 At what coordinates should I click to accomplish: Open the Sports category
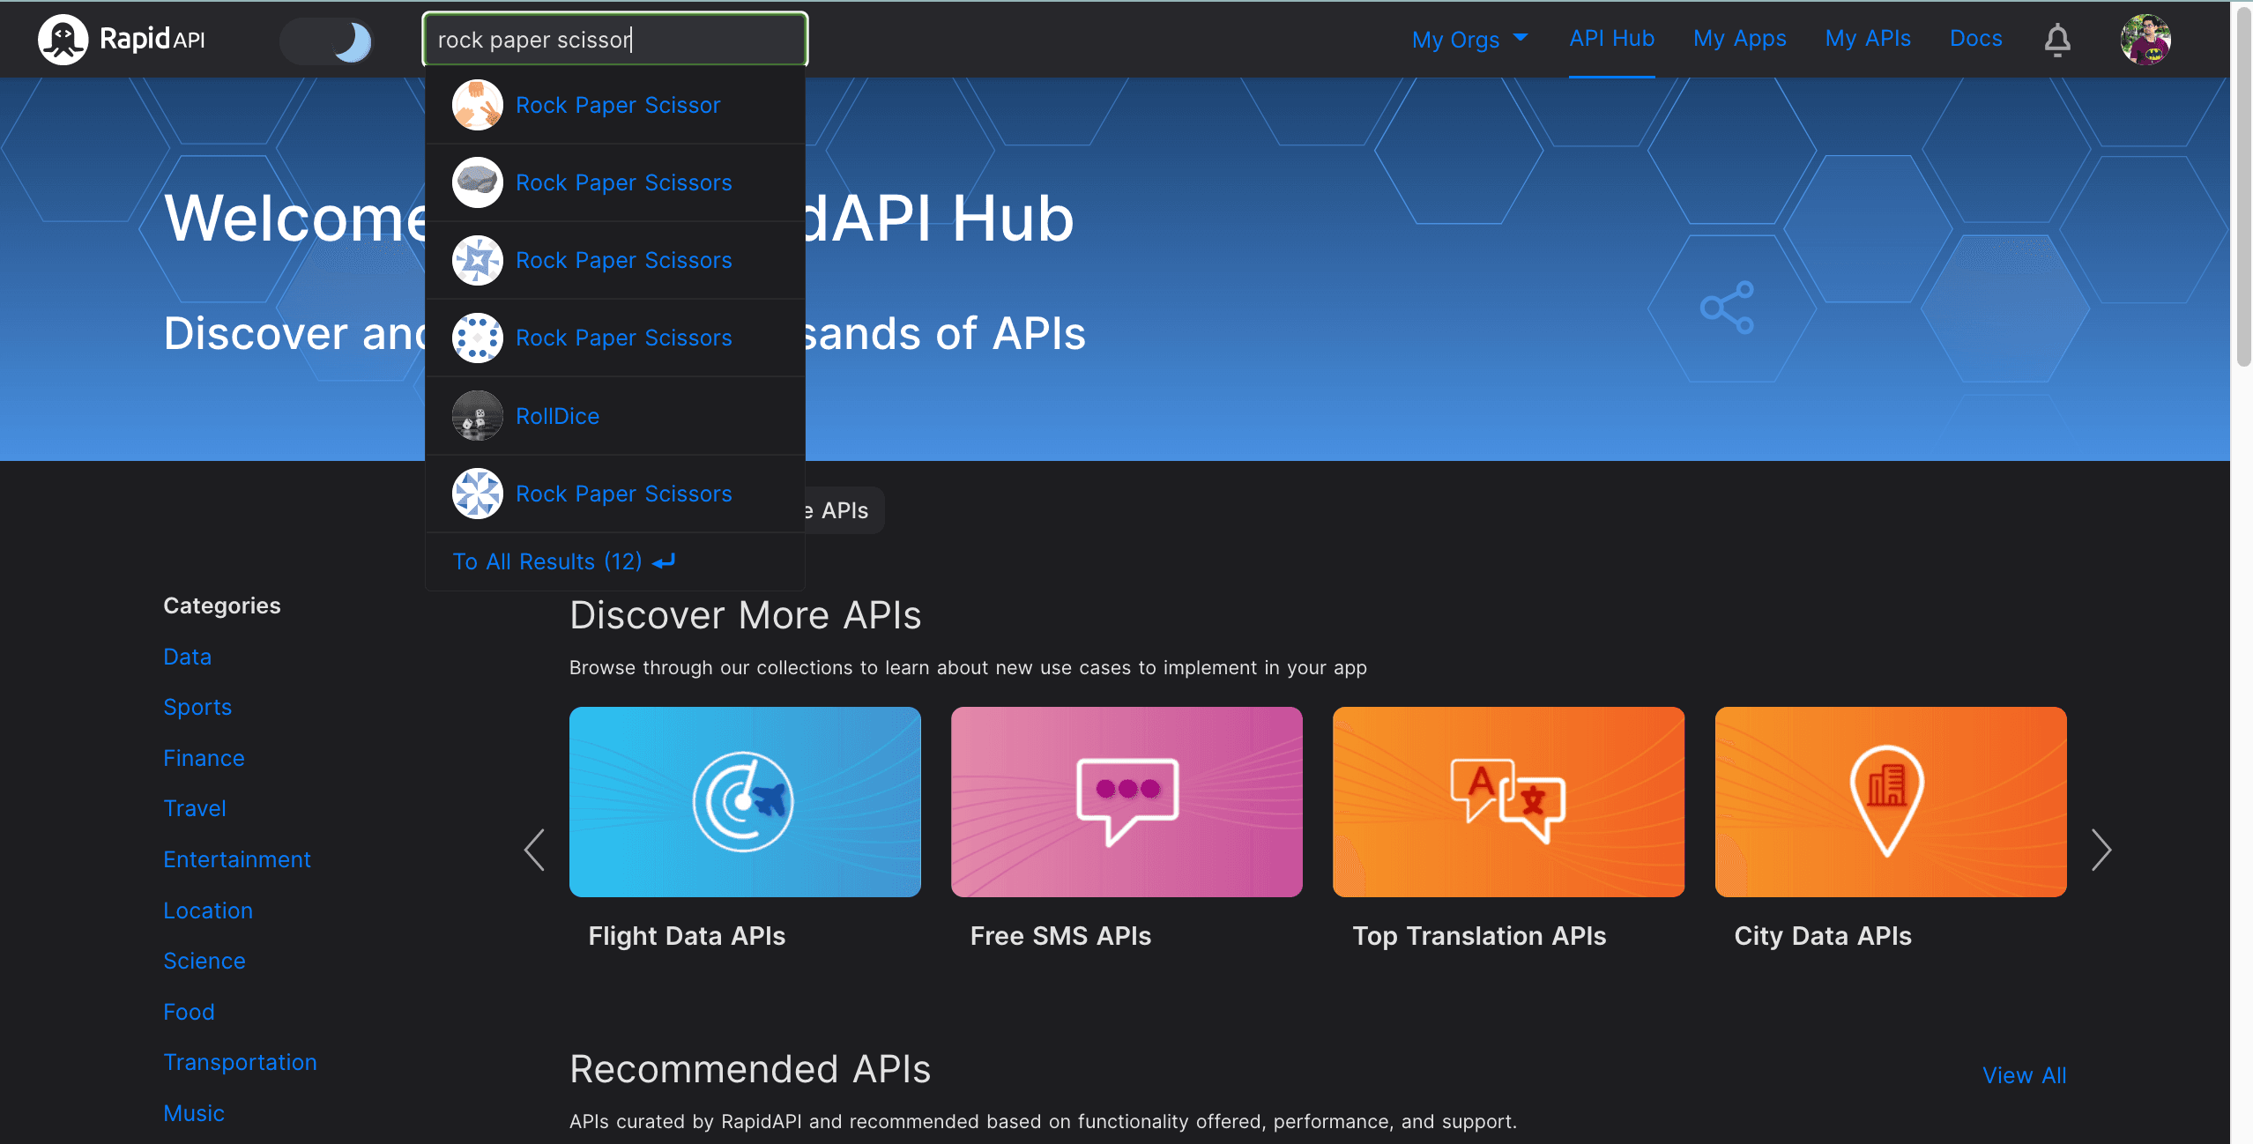click(x=197, y=707)
